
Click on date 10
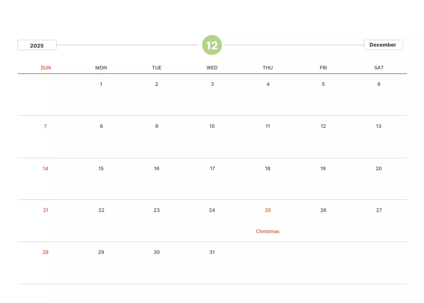(x=212, y=126)
